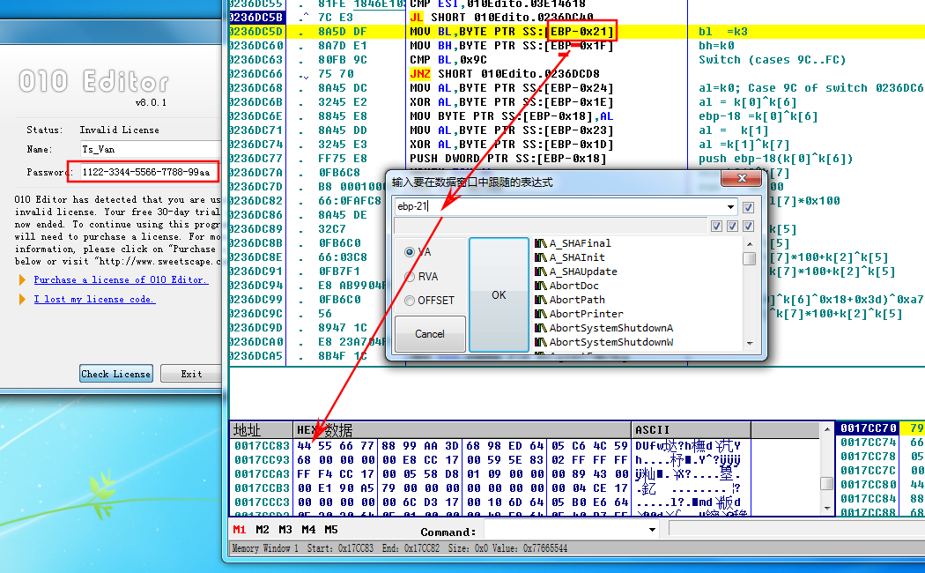The height and width of the screenshot is (573, 925).
Task: Click the HEX 数据 column header
Action: click(462, 429)
